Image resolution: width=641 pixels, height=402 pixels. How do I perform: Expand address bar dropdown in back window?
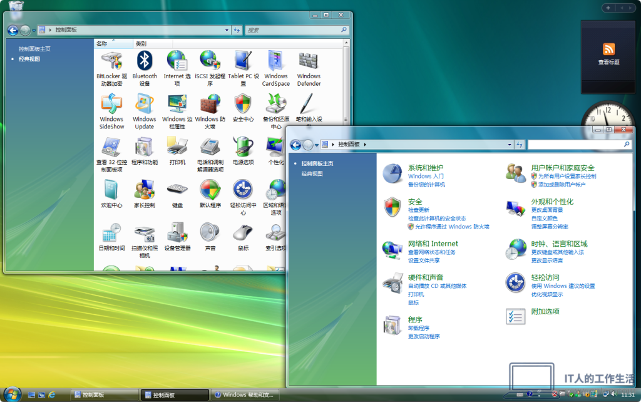[227, 30]
